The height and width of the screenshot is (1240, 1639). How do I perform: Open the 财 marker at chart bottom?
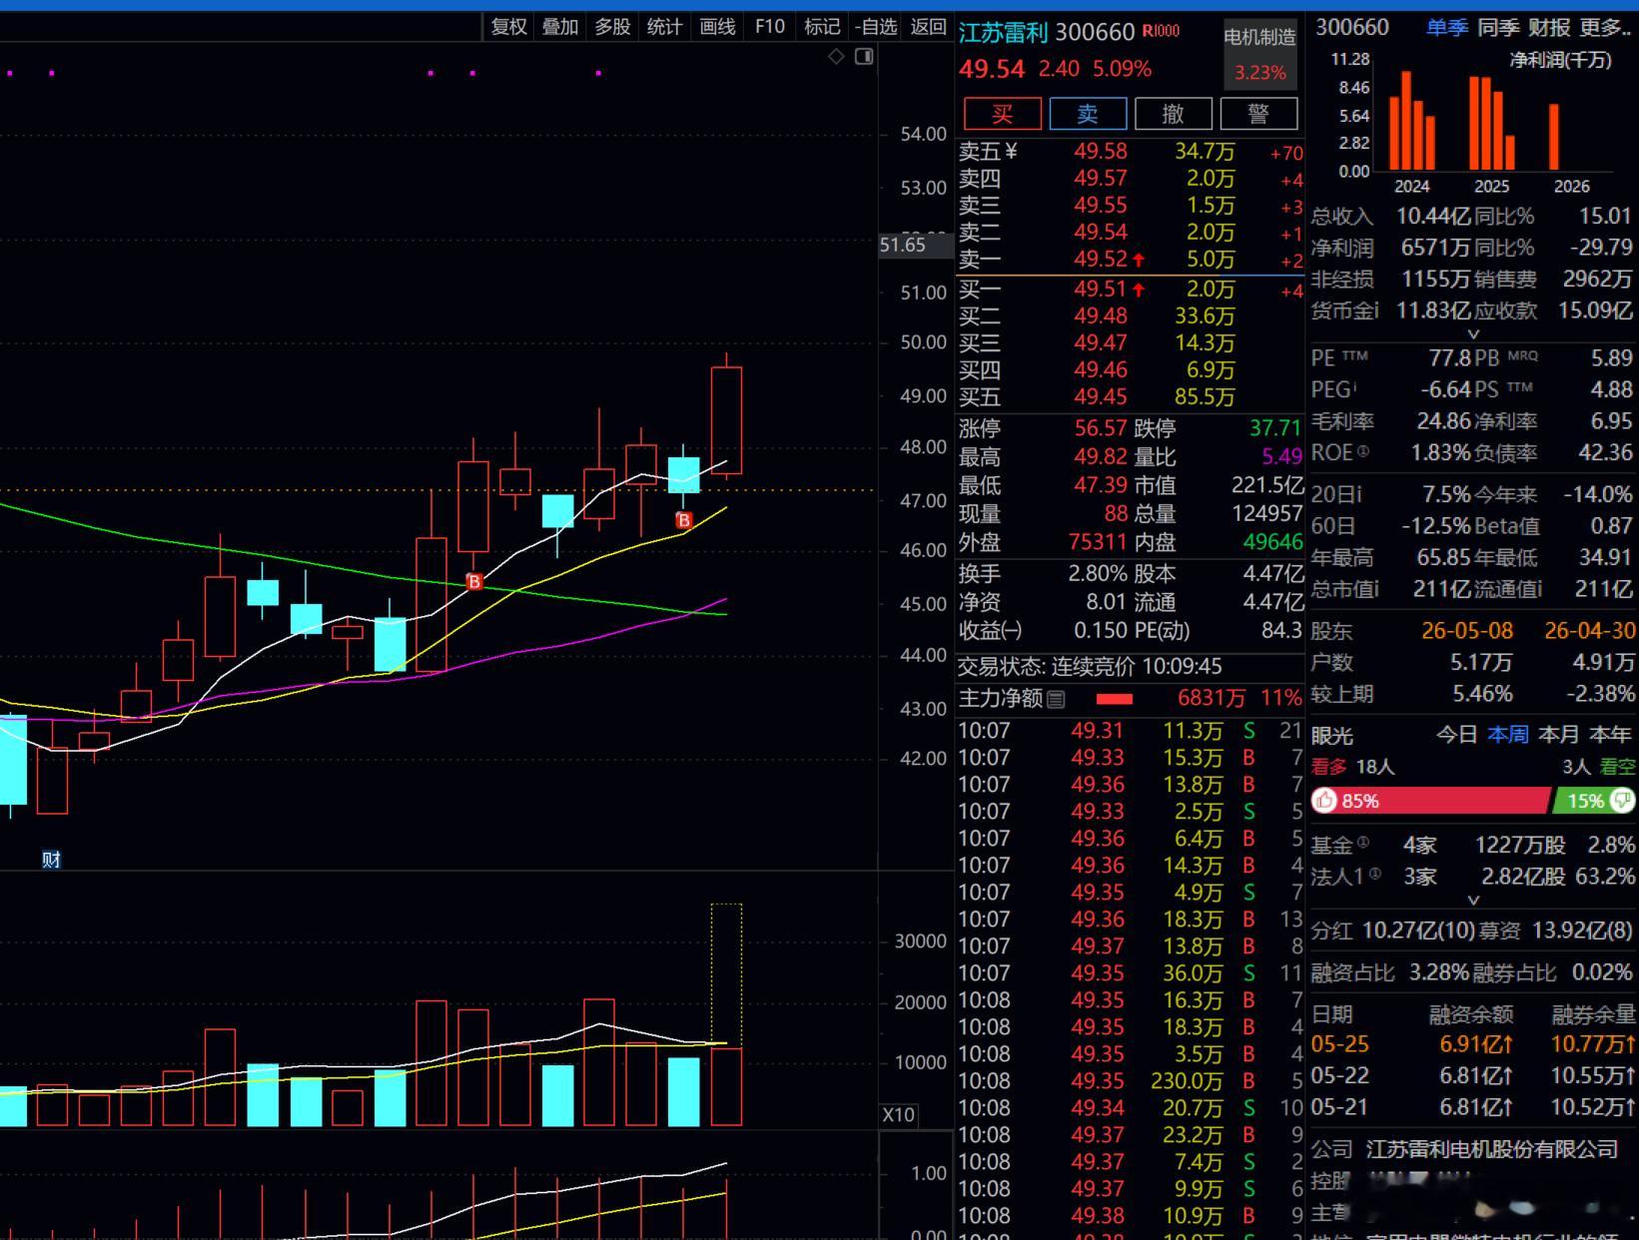click(x=51, y=860)
